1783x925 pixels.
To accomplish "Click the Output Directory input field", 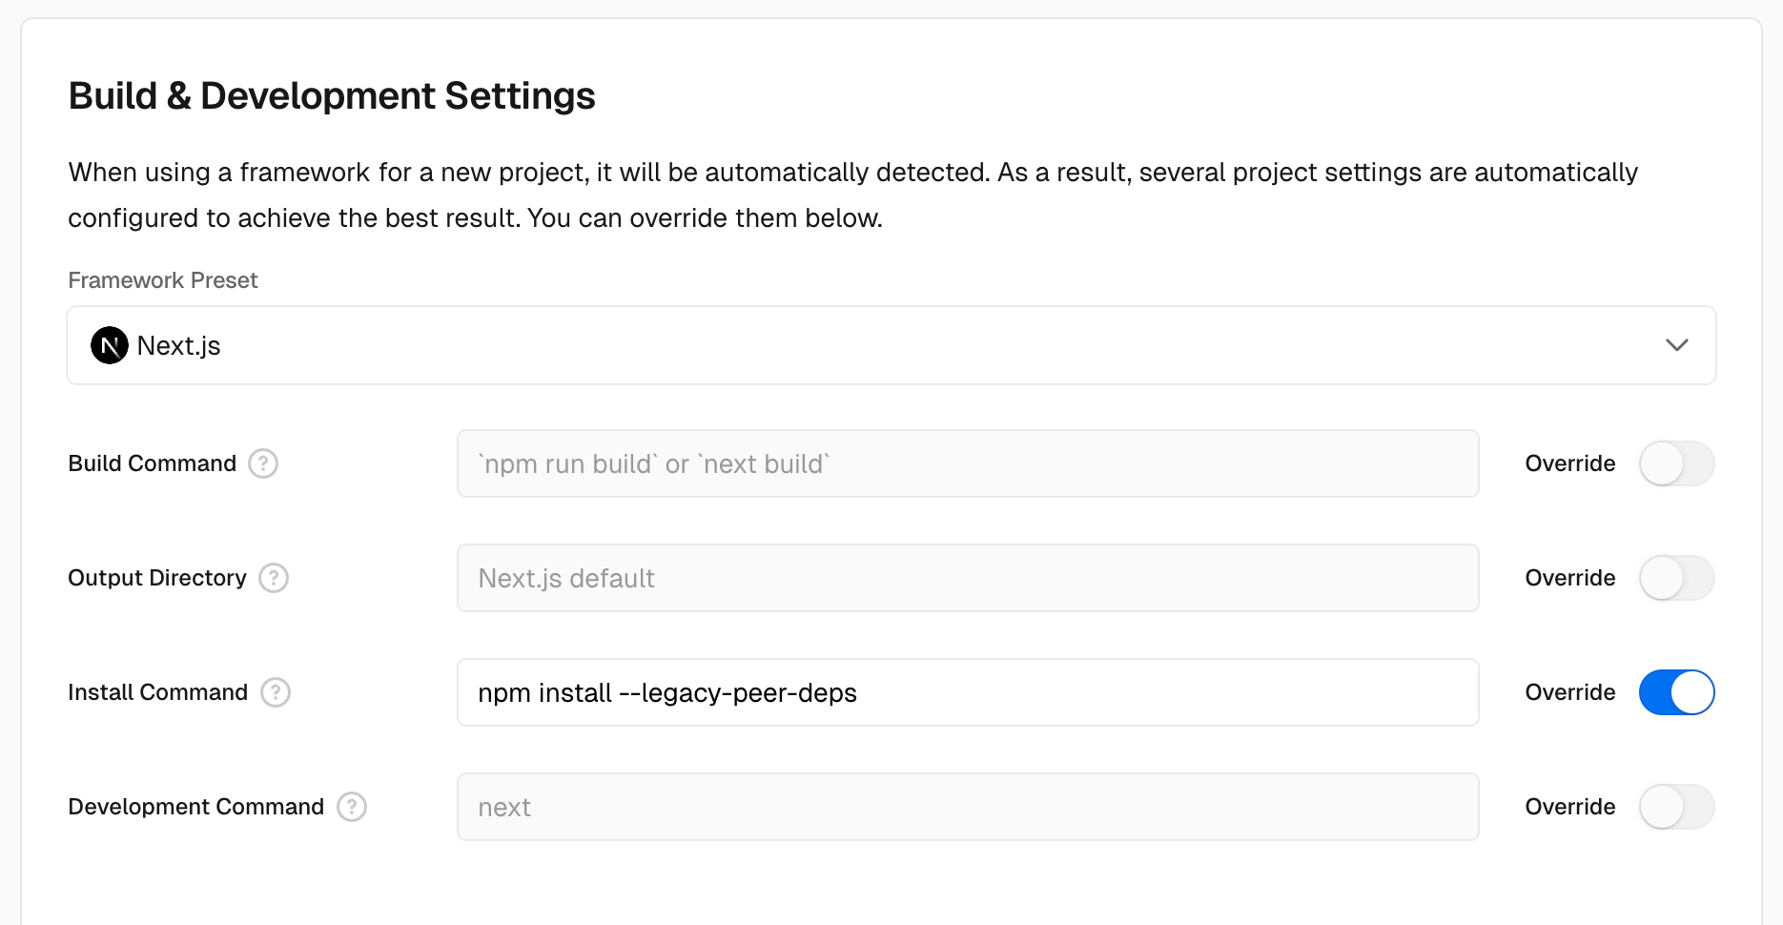I will pos(968,578).
